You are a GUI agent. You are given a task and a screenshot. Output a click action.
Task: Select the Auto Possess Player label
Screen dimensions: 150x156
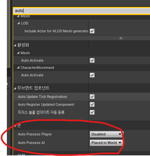(35, 134)
